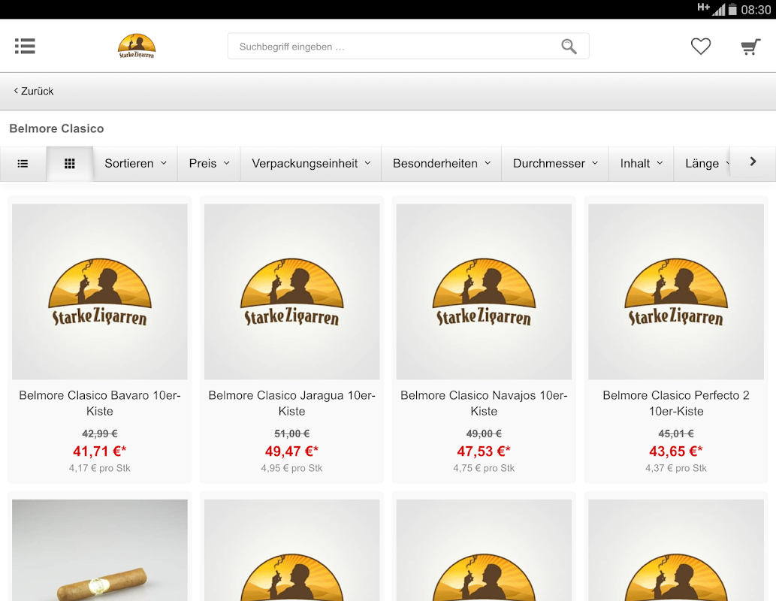Switch to list view layout
The width and height of the screenshot is (776, 601).
pyautogui.click(x=23, y=163)
